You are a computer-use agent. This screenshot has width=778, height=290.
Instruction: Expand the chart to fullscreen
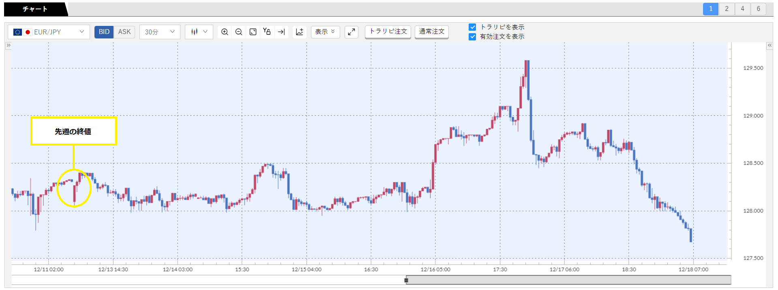(x=351, y=32)
